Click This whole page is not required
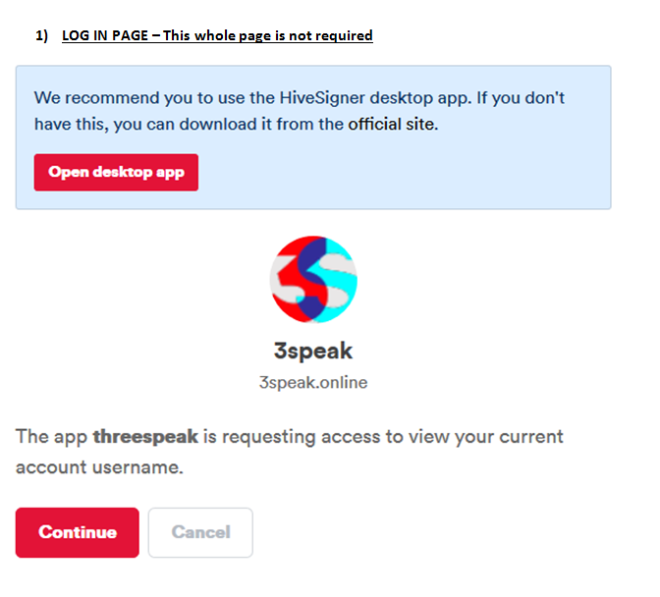Viewport: 660px width, 597px height. coord(268,35)
